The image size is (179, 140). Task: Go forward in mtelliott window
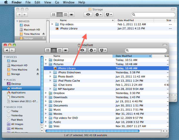tap(12, 50)
